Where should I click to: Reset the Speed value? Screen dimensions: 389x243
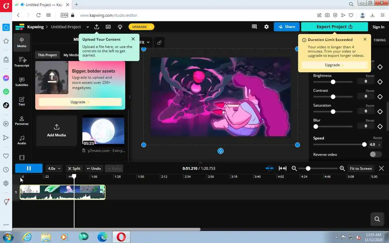pyautogui.click(x=377, y=138)
